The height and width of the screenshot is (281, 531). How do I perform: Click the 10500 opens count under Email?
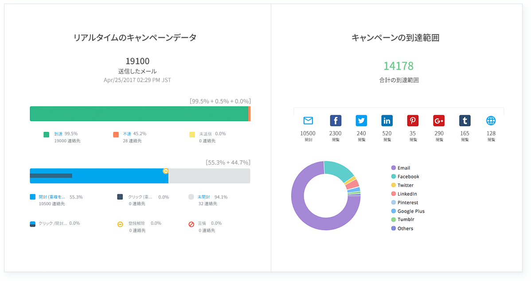coord(308,133)
